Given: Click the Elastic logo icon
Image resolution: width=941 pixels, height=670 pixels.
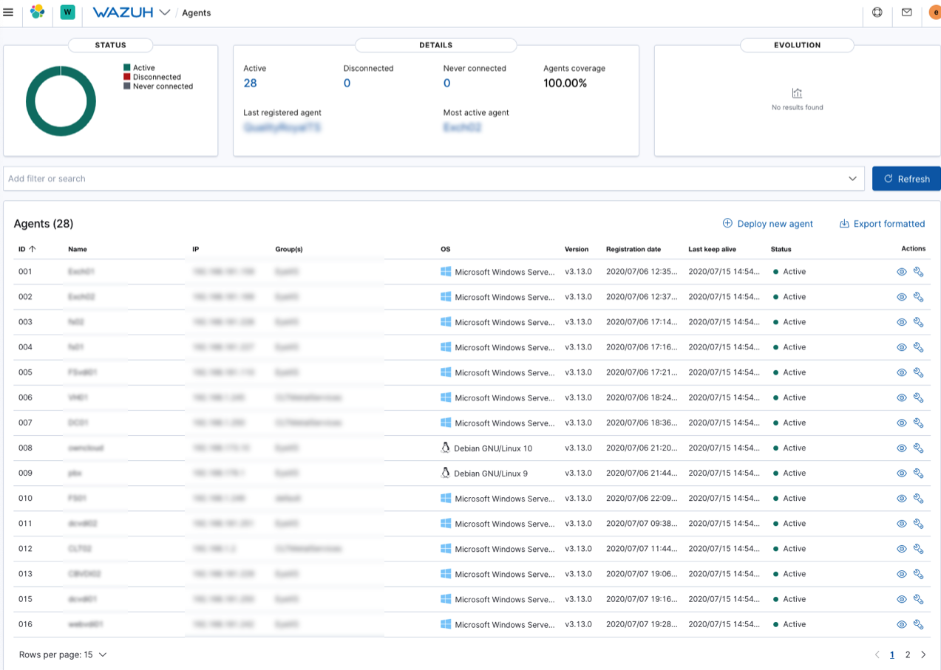Looking at the screenshot, I should click(x=37, y=13).
